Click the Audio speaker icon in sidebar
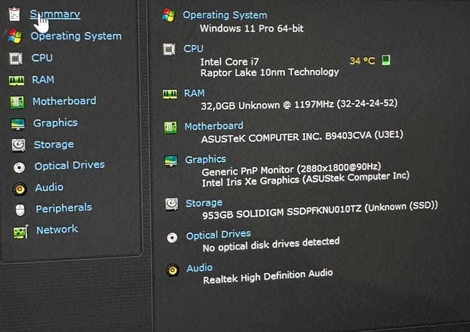 click(20, 189)
